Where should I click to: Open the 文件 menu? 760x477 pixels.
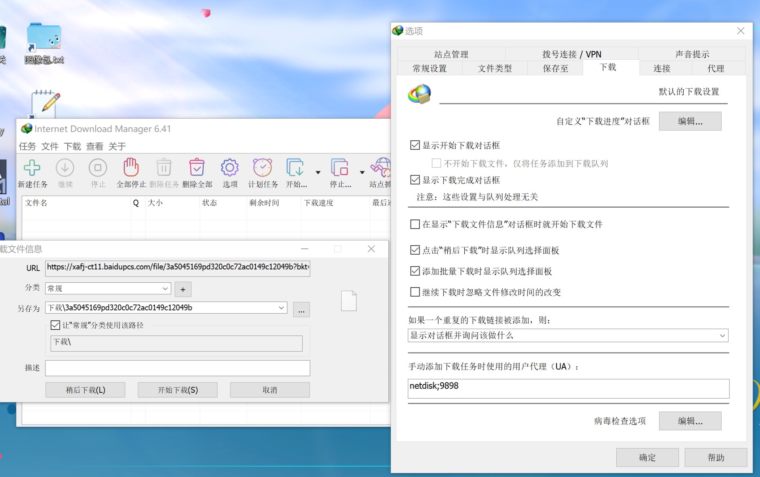[x=50, y=146]
